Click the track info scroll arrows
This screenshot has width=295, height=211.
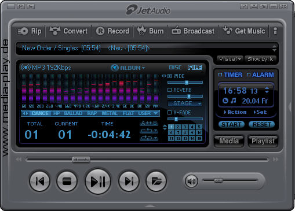274,48
